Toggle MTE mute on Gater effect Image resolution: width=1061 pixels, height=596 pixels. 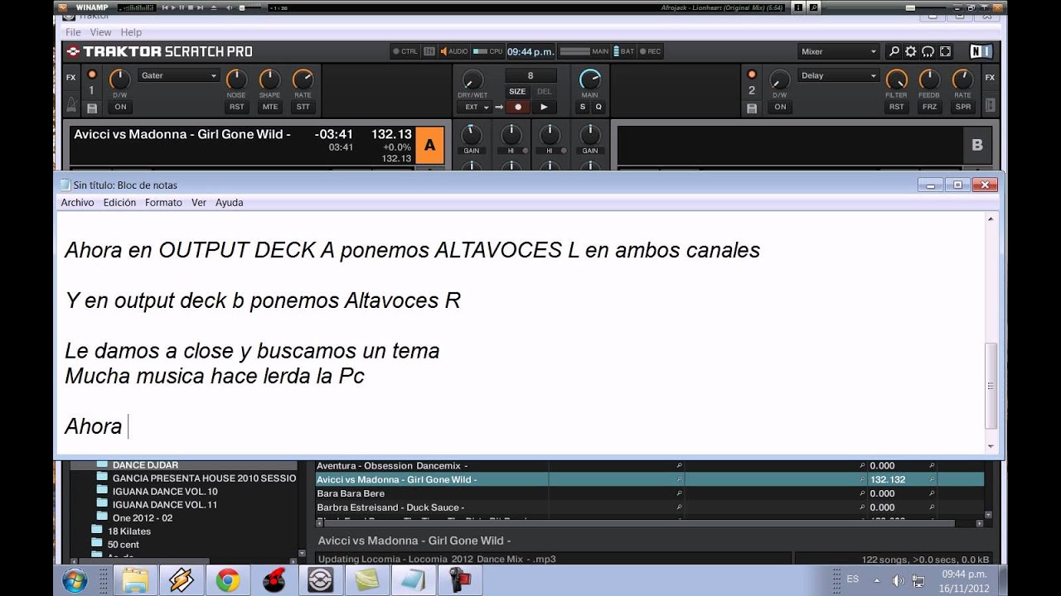click(269, 107)
